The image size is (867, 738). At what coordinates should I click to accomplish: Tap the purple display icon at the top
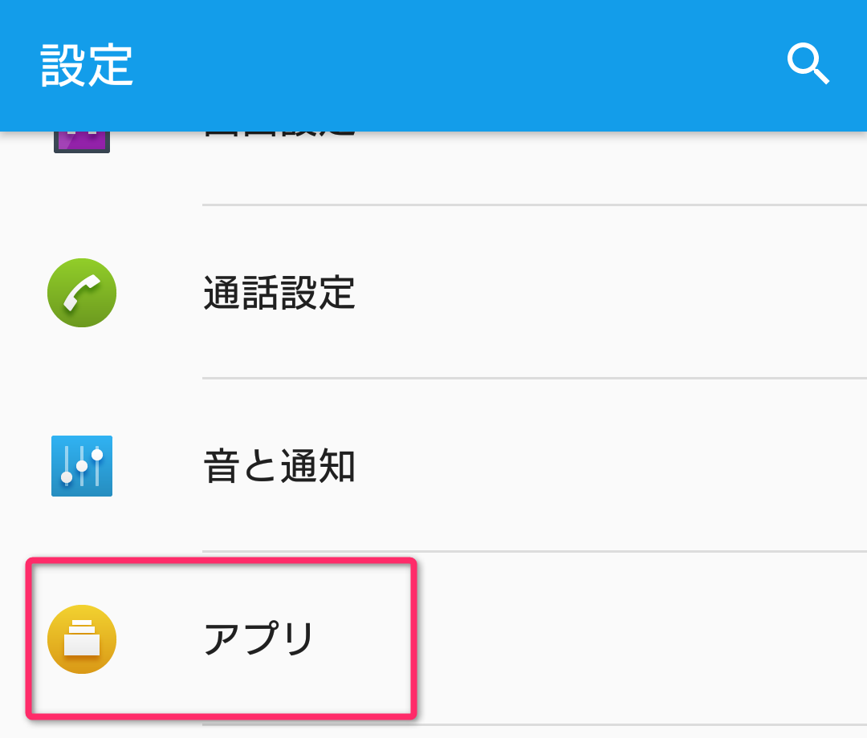click(81, 128)
